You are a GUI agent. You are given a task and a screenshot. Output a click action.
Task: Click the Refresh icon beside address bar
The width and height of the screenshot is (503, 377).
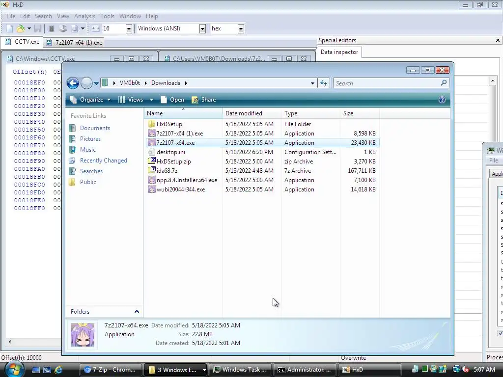(324, 83)
